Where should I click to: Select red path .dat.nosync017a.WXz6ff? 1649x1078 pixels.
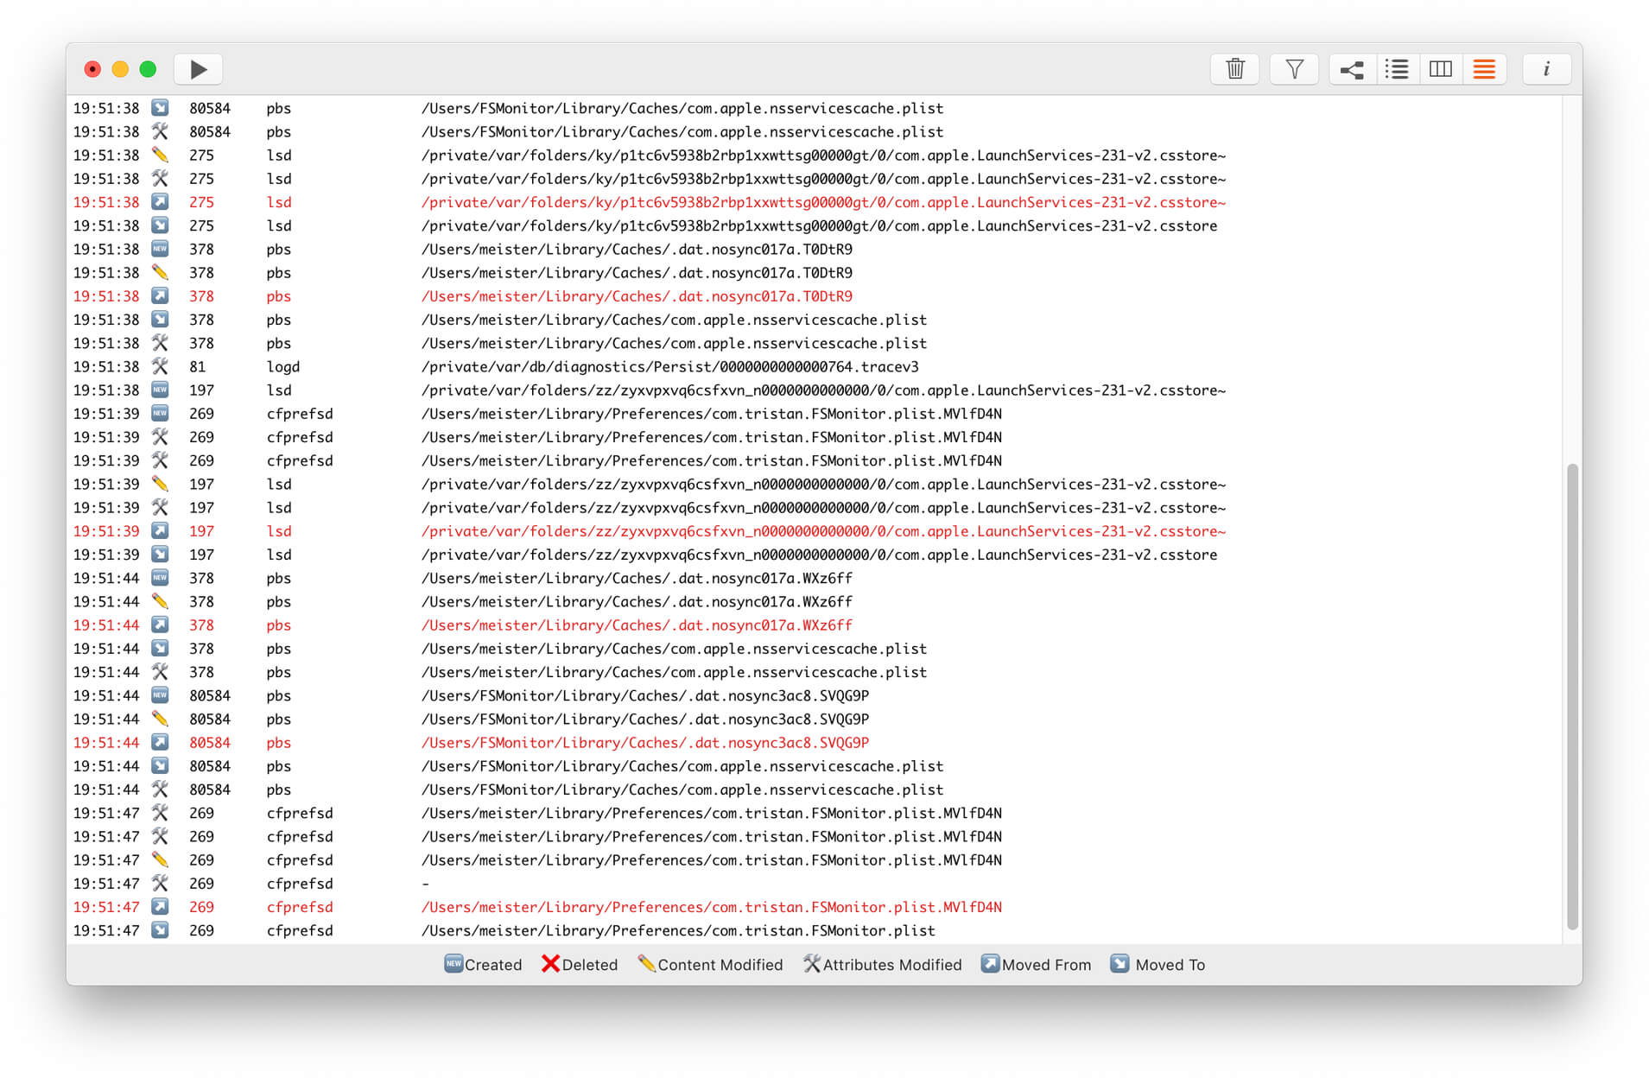637,625
